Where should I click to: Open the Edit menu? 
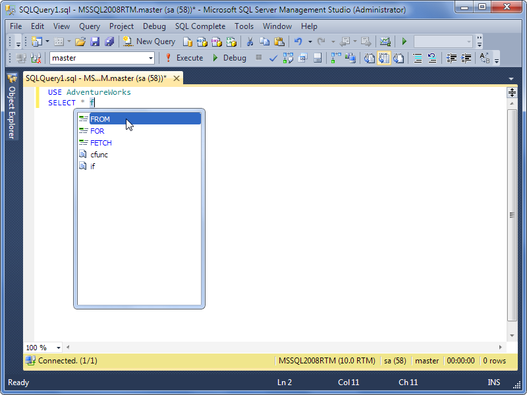[38, 26]
